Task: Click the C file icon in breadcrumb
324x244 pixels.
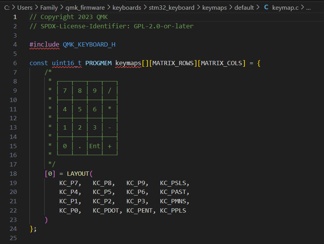Action: (x=266, y=8)
